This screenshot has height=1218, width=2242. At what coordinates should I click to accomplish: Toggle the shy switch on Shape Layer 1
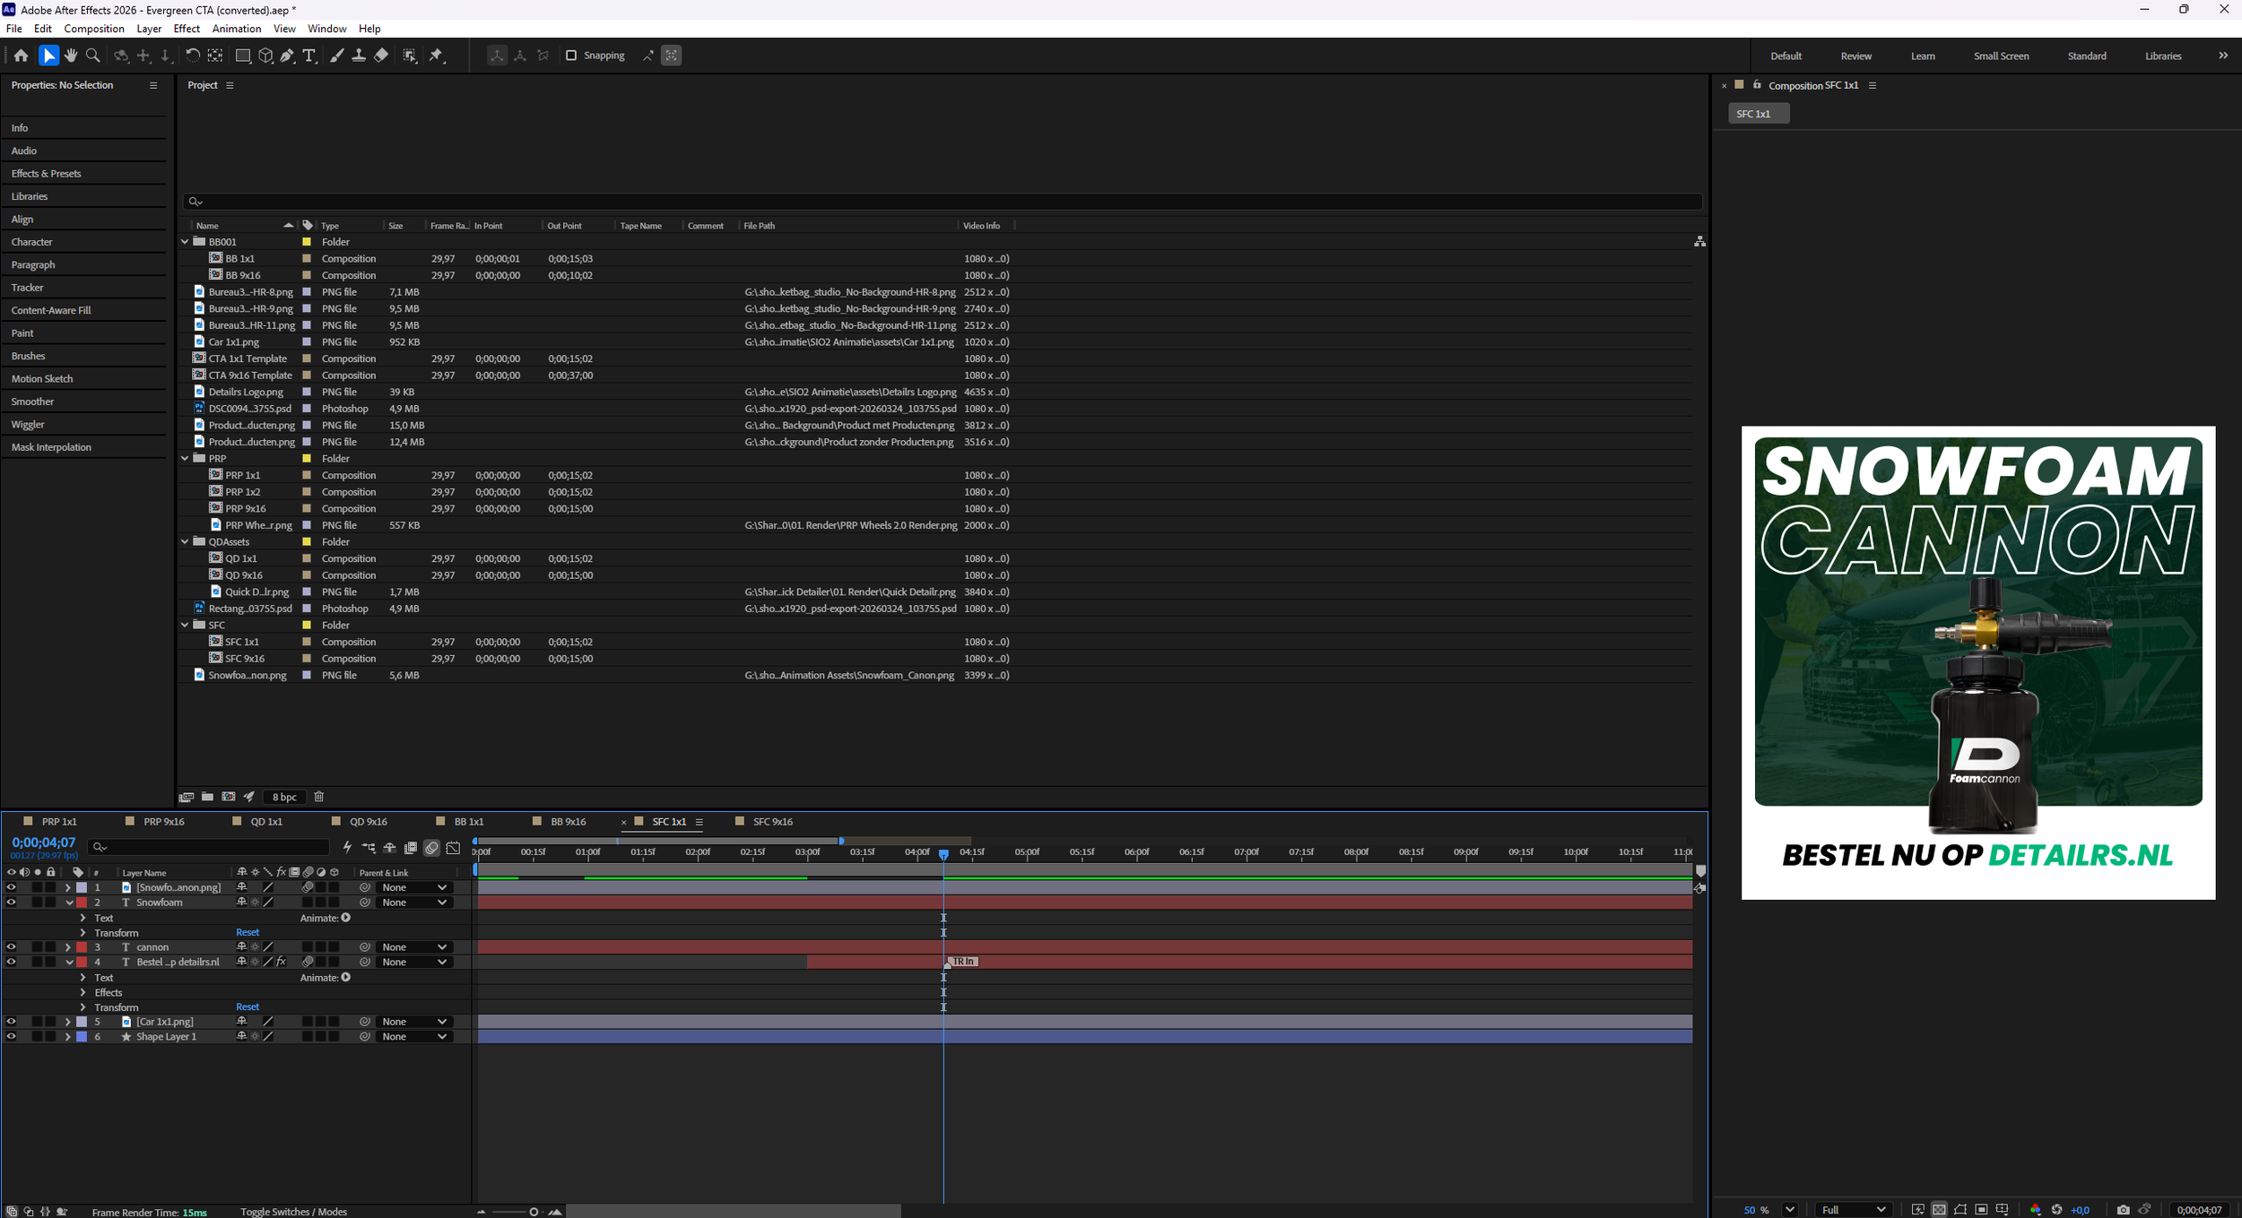click(241, 1037)
